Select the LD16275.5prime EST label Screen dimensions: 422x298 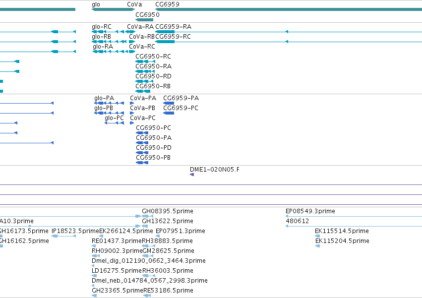pyautogui.click(x=117, y=271)
